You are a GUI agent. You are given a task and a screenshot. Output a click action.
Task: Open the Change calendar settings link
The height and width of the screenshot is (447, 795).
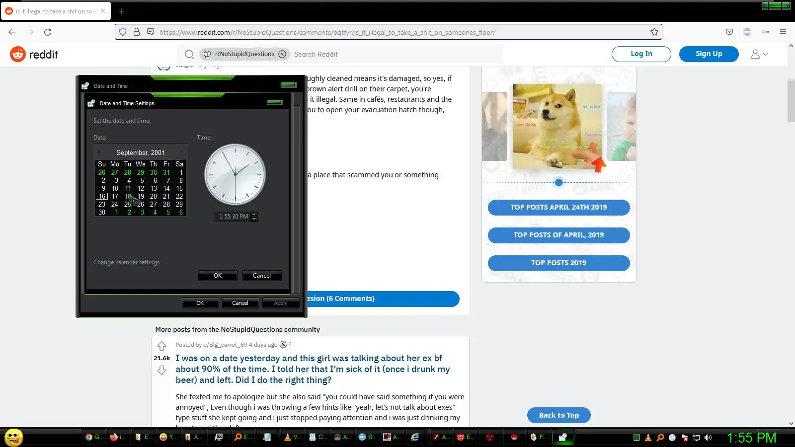pyautogui.click(x=126, y=262)
